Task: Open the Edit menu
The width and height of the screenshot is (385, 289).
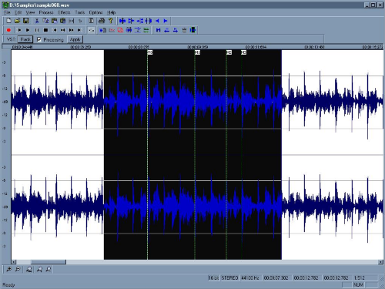Action: 18,12
